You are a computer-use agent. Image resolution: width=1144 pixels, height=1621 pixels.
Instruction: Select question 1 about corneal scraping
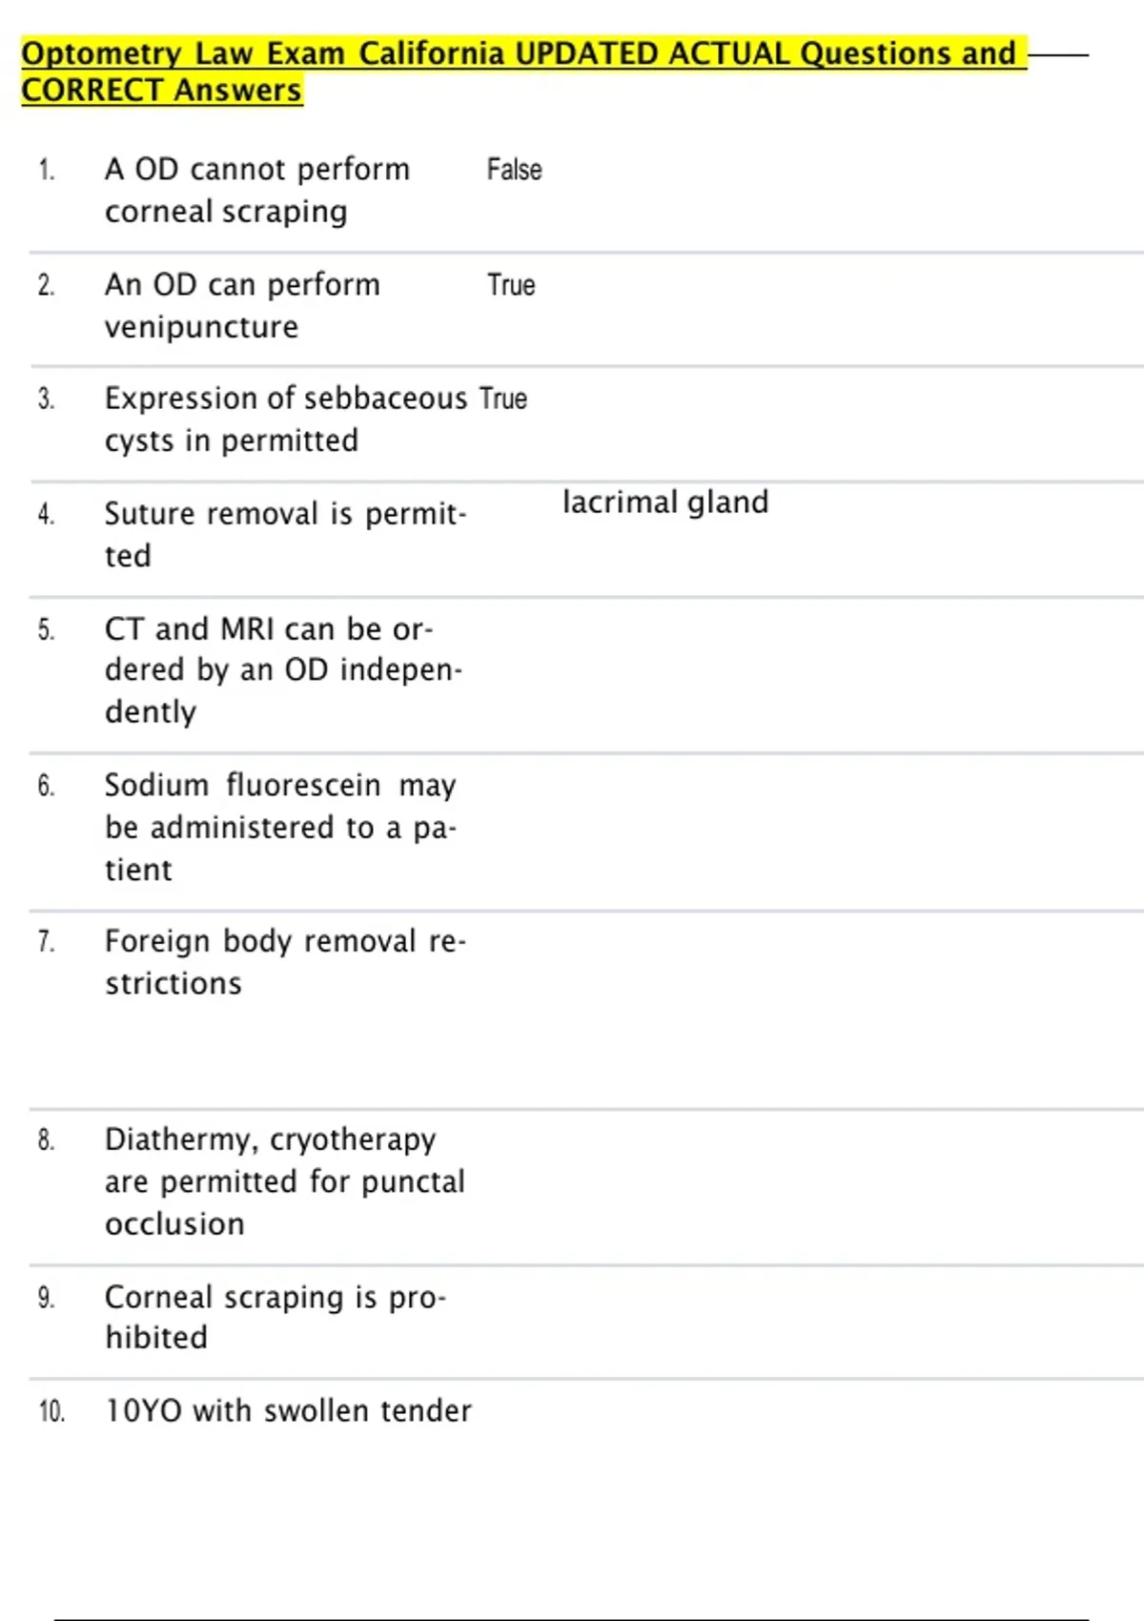click(257, 190)
